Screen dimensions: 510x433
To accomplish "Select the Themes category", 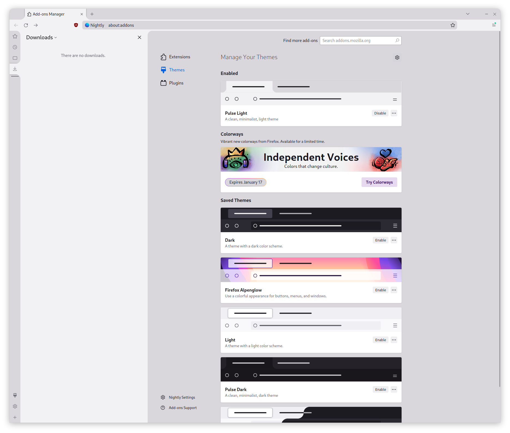I will click(x=173, y=70).
